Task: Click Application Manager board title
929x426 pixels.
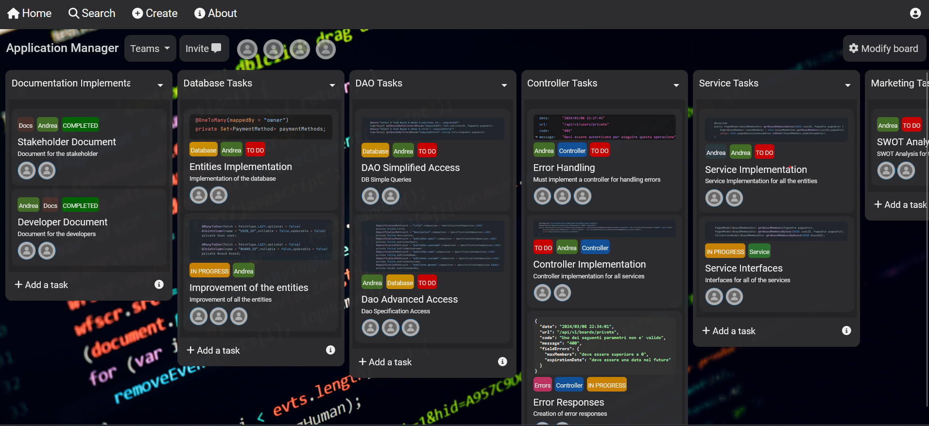Action: tap(62, 48)
